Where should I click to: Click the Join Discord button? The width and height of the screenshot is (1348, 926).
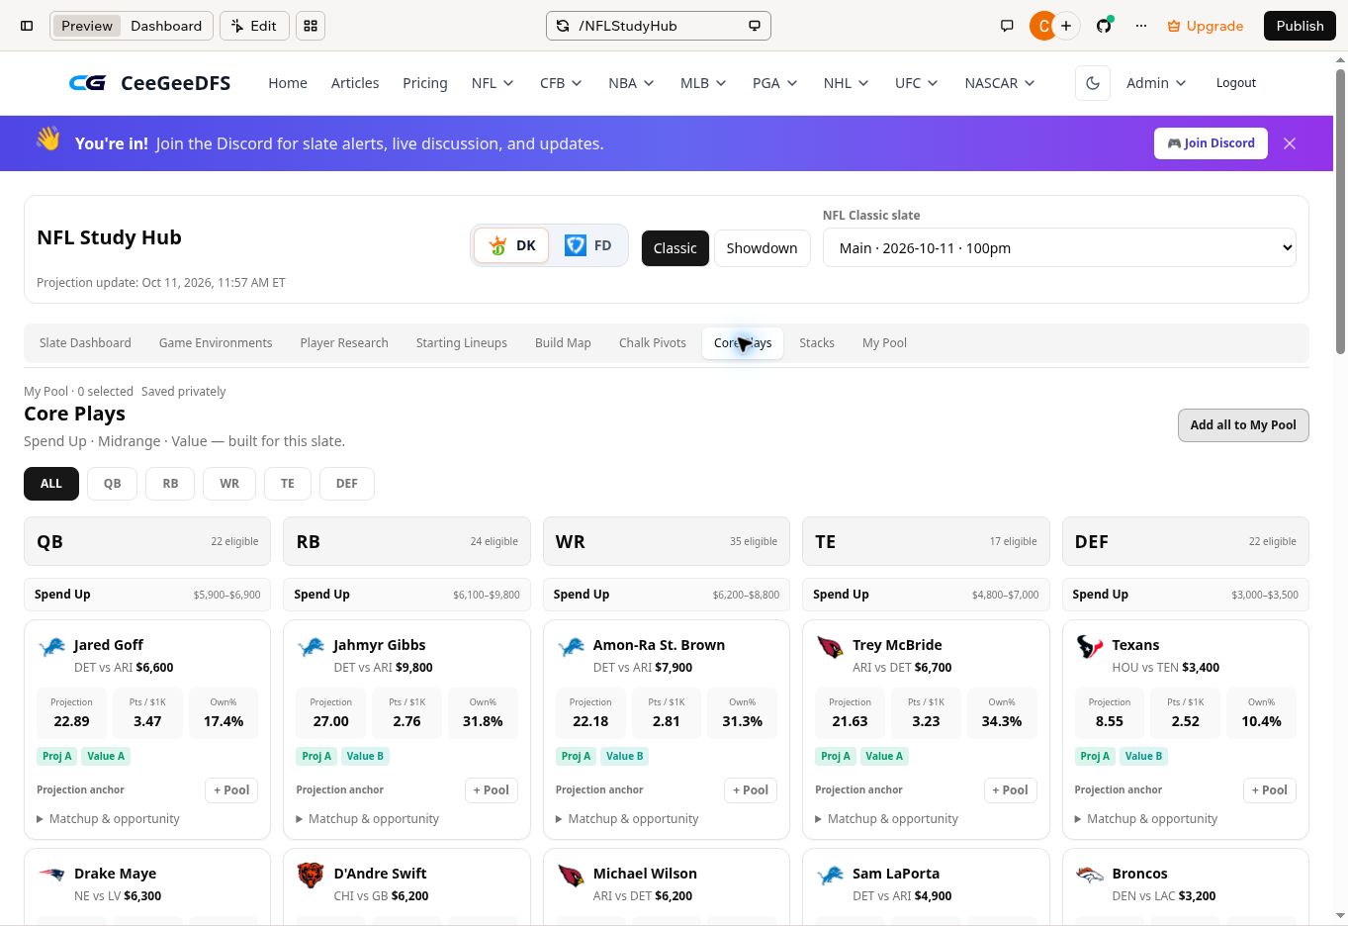pyautogui.click(x=1211, y=143)
